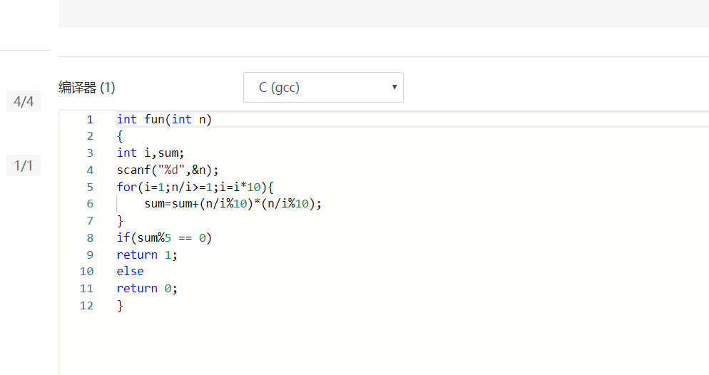Click the "if(sum%5 == 0)" line
Screen dimensions: 709x375
(164, 237)
